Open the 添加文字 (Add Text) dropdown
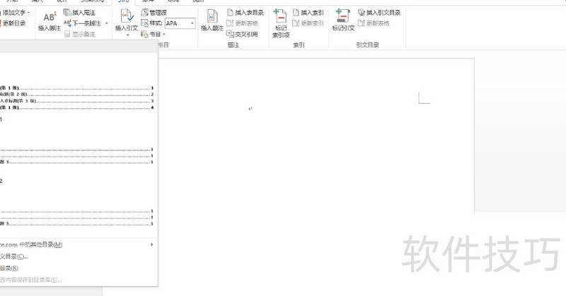 pyautogui.click(x=14, y=13)
